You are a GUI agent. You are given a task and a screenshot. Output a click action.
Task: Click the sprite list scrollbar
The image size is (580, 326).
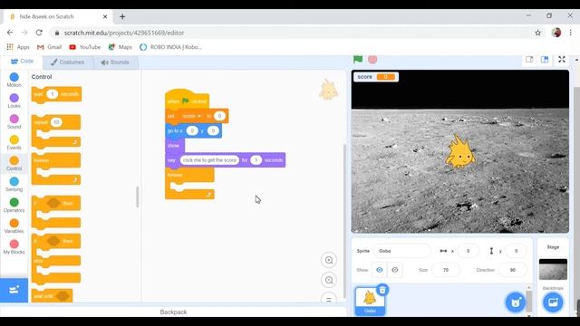coord(528,302)
